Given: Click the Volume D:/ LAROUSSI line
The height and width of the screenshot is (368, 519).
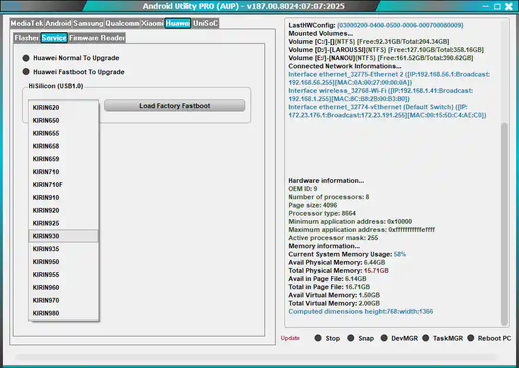Looking at the screenshot, I should point(386,50).
